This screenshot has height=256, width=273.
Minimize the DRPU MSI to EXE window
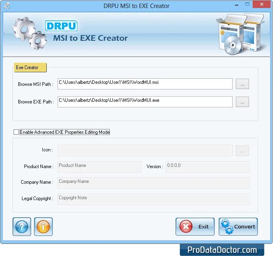pyautogui.click(x=237, y=5)
